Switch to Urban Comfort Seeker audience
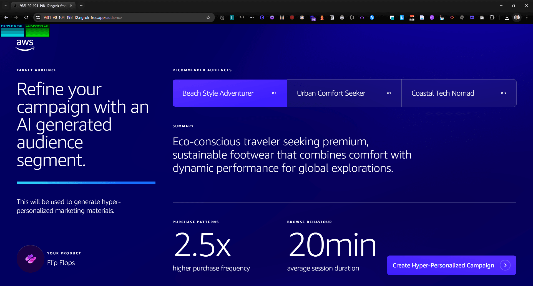The width and height of the screenshot is (533, 286). pyautogui.click(x=344, y=93)
